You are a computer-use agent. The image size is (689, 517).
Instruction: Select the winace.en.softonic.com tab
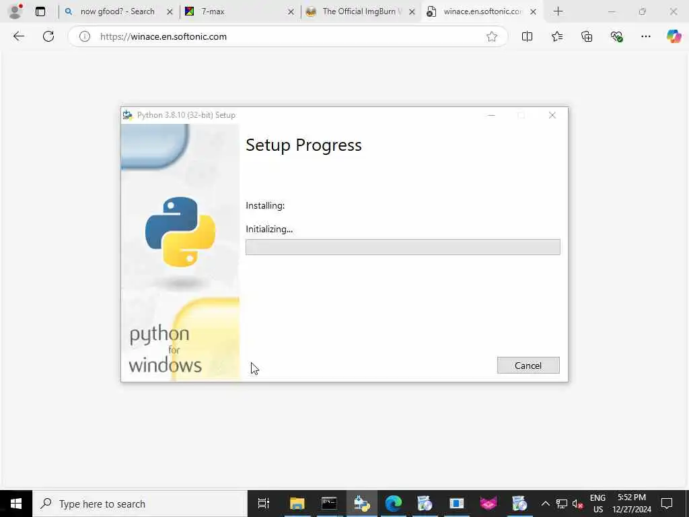[482, 11]
